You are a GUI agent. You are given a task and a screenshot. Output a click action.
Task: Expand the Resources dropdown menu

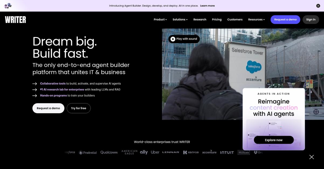point(256,19)
